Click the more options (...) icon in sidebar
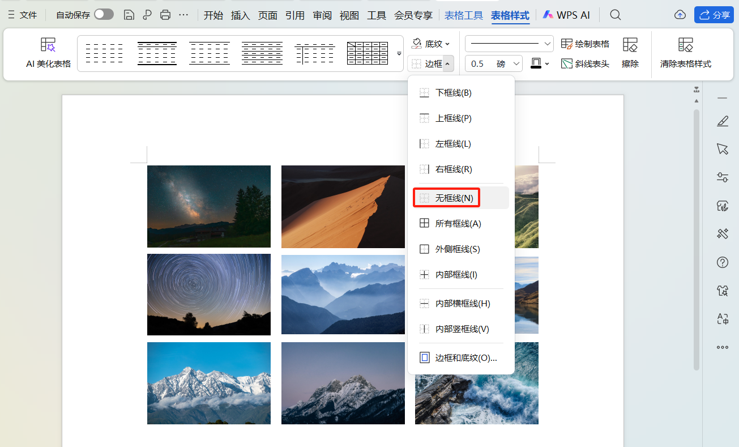The width and height of the screenshot is (739, 447). (x=723, y=347)
